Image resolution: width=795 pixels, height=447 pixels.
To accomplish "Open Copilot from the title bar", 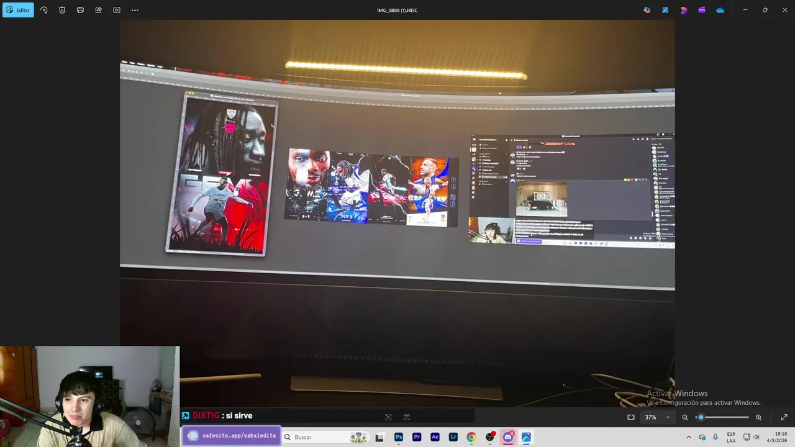I will 647,10.
